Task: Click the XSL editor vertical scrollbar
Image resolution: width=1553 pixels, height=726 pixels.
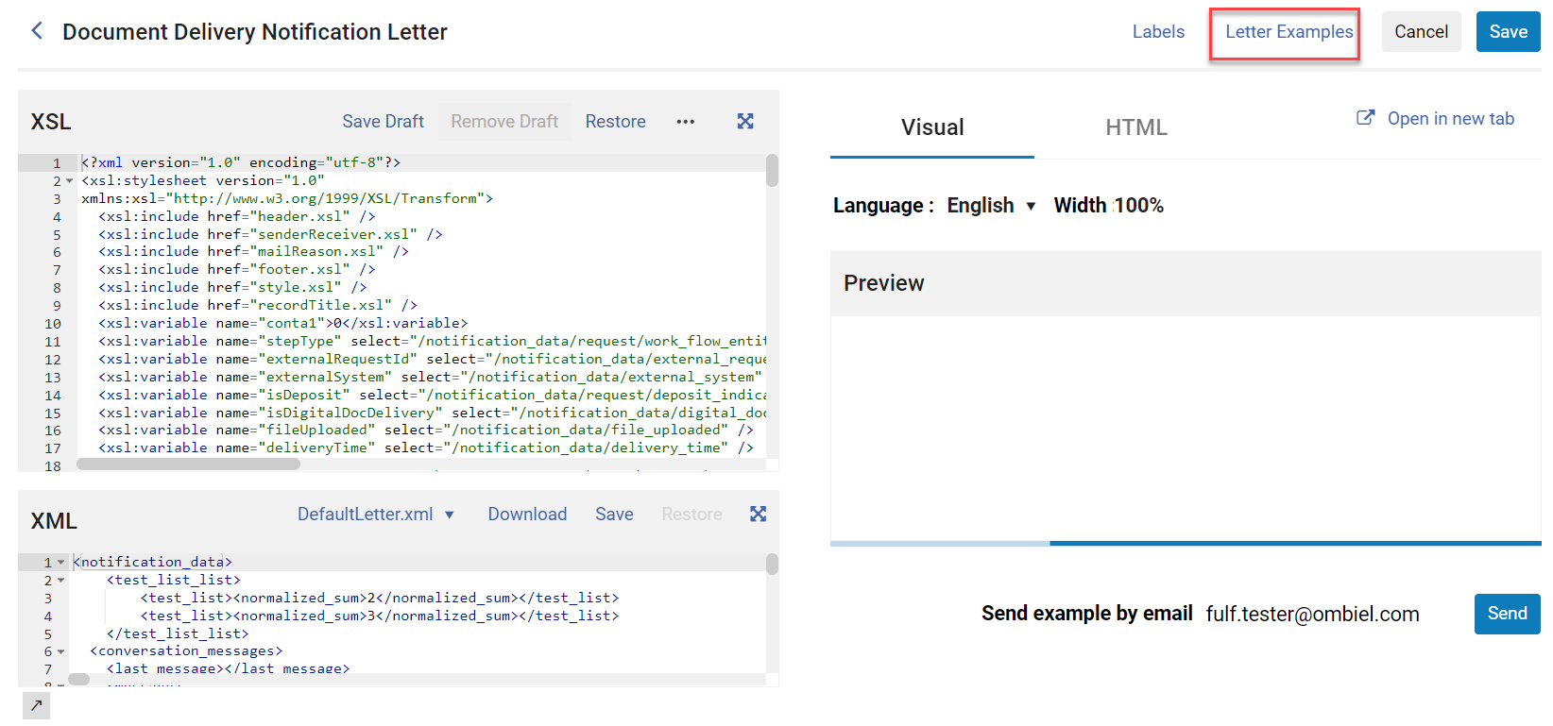Action: (x=772, y=171)
